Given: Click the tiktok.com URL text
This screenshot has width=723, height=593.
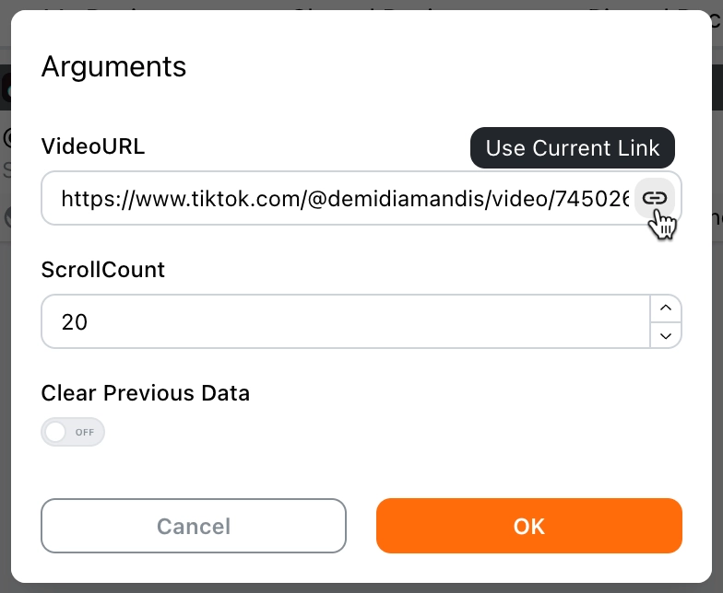Looking at the screenshot, I should point(245,199).
